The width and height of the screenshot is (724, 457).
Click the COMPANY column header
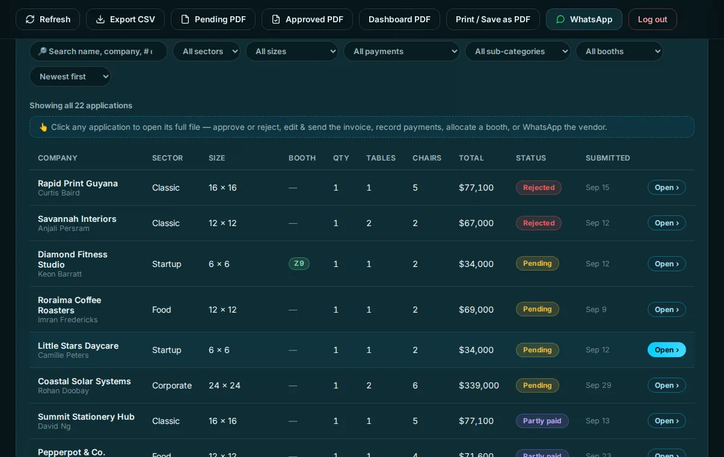click(58, 158)
